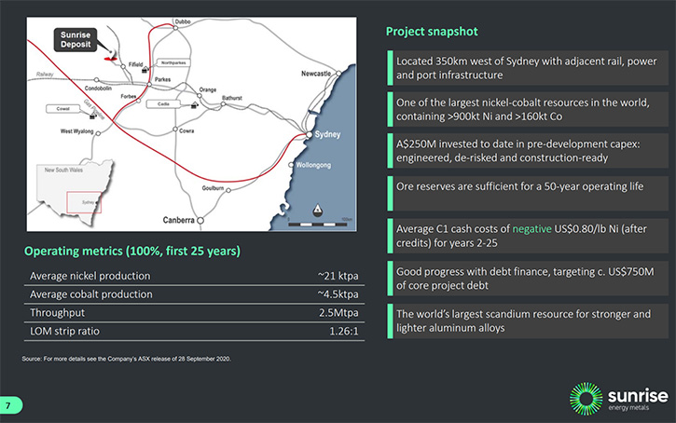Click the West Wyalong label on map
The image size is (676, 423).
click(76, 131)
